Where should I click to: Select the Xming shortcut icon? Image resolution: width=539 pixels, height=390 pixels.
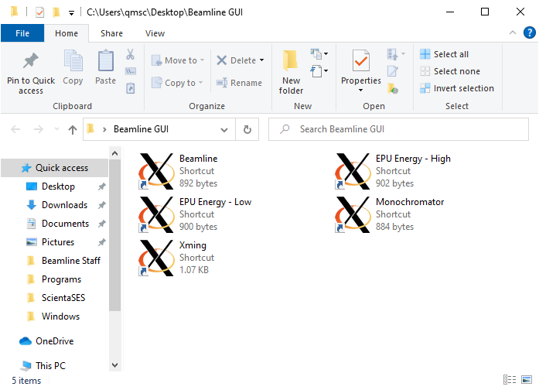coord(156,258)
